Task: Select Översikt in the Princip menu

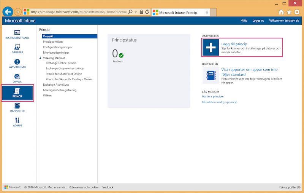Action: tap(70, 36)
